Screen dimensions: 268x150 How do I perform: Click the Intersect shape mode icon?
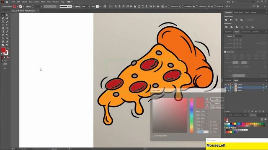click(236, 20)
